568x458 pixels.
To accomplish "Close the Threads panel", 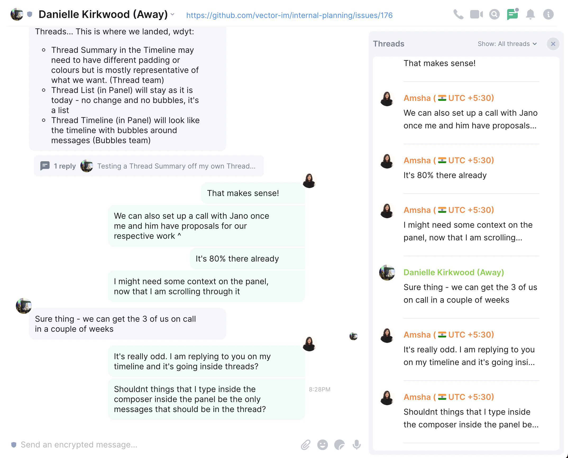I will [553, 44].
